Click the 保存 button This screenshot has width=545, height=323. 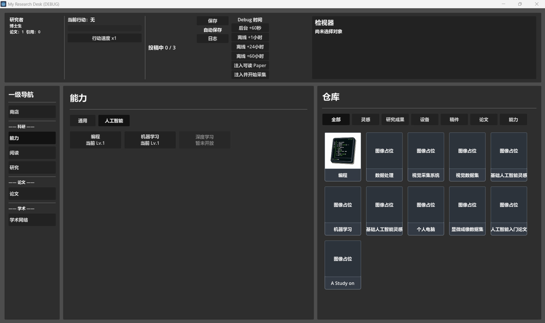coord(213,21)
